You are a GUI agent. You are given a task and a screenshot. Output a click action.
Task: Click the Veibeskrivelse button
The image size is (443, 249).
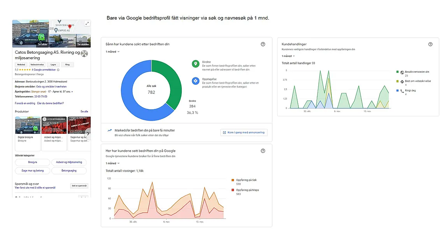37,65
